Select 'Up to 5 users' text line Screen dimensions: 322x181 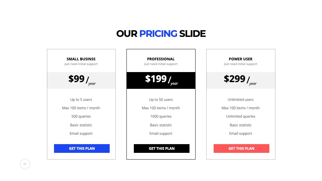[81, 100]
